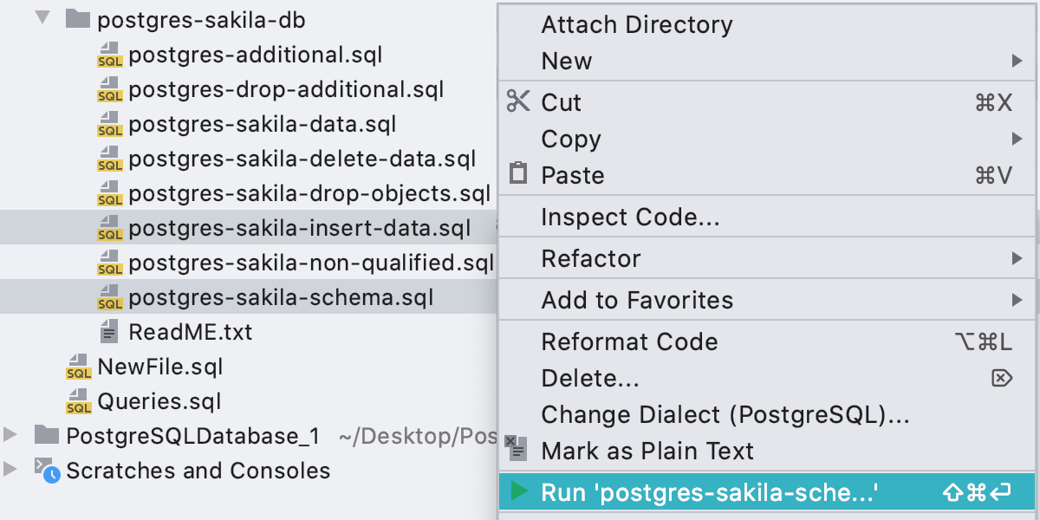Click the clipboard icon next to Paste
1040x520 pixels.
pyautogui.click(x=517, y=173)
